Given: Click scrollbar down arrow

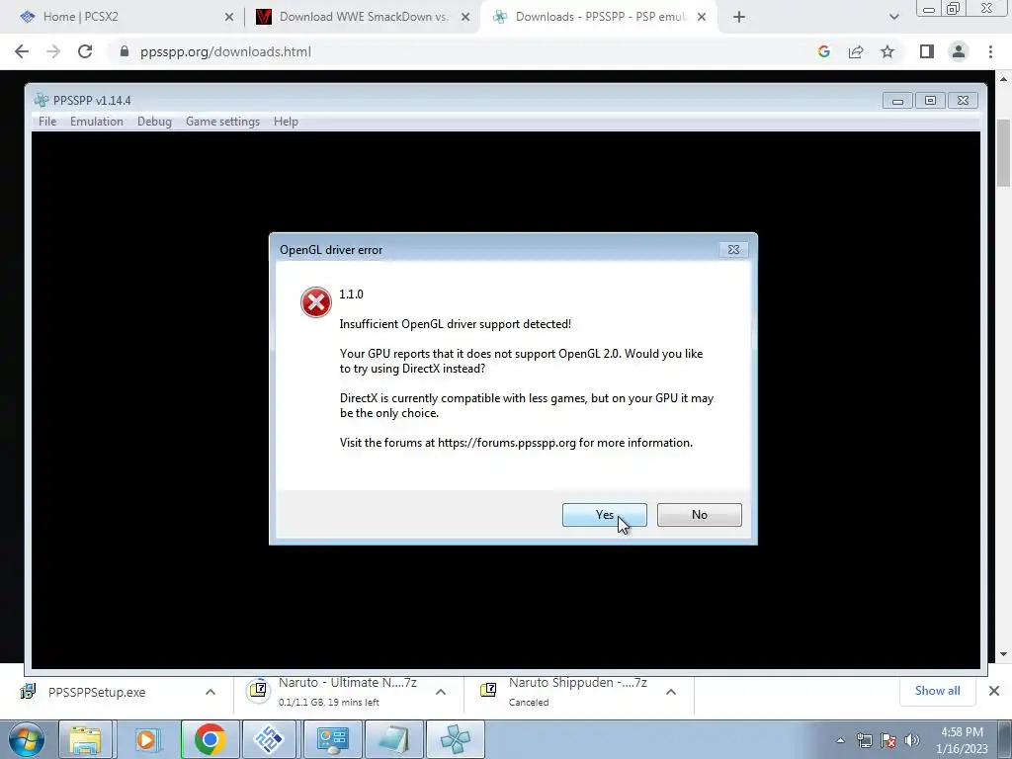Looking at the screenshot, I should pyautogui.click(x=1003, y=654).
